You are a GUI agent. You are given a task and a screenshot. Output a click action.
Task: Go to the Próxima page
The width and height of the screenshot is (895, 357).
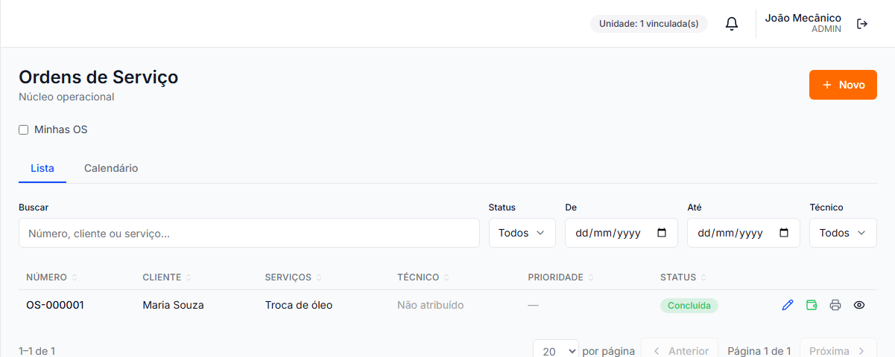[837, 350]
